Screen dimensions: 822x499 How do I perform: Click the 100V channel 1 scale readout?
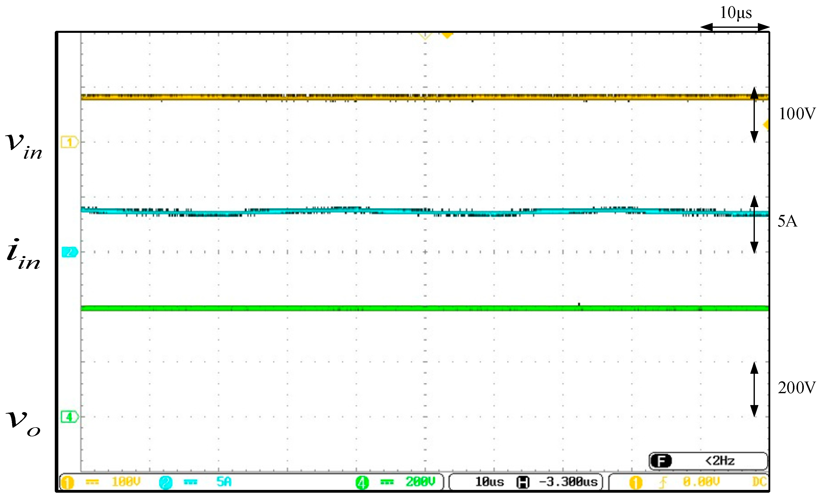tap(126, 482)
